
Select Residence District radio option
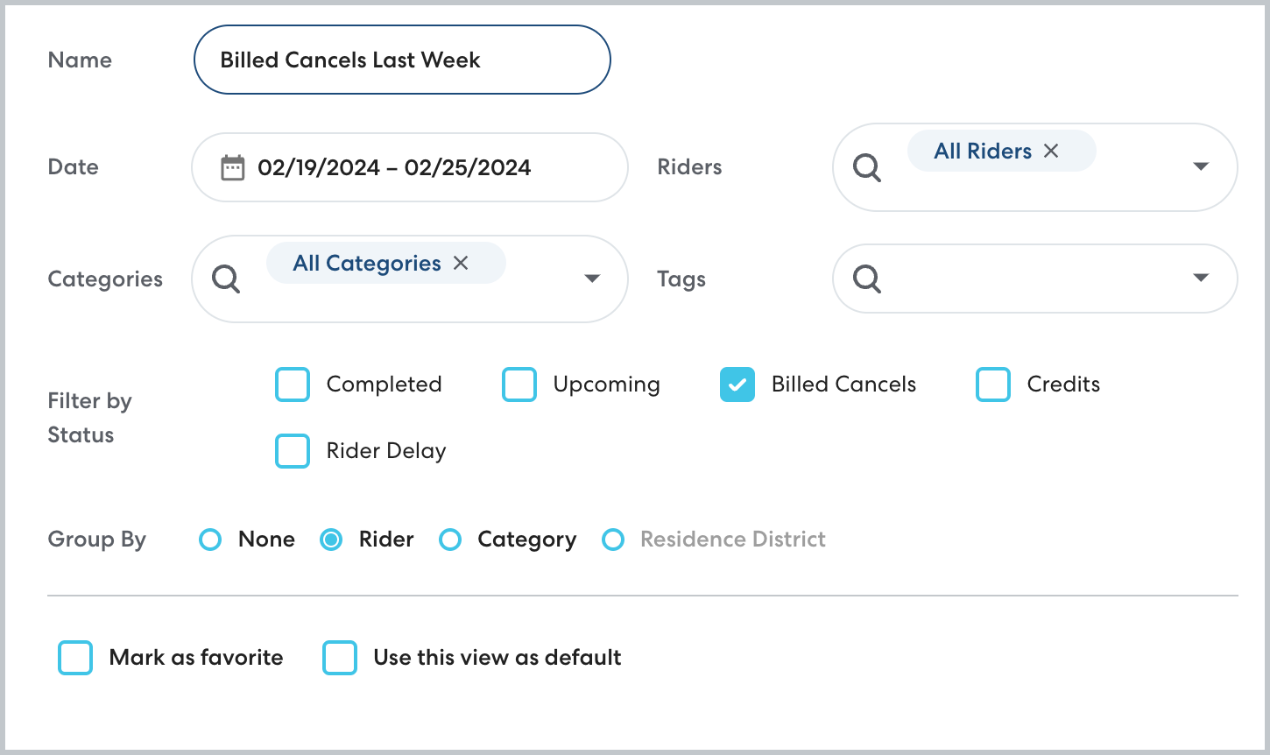(x=613, y=540)
